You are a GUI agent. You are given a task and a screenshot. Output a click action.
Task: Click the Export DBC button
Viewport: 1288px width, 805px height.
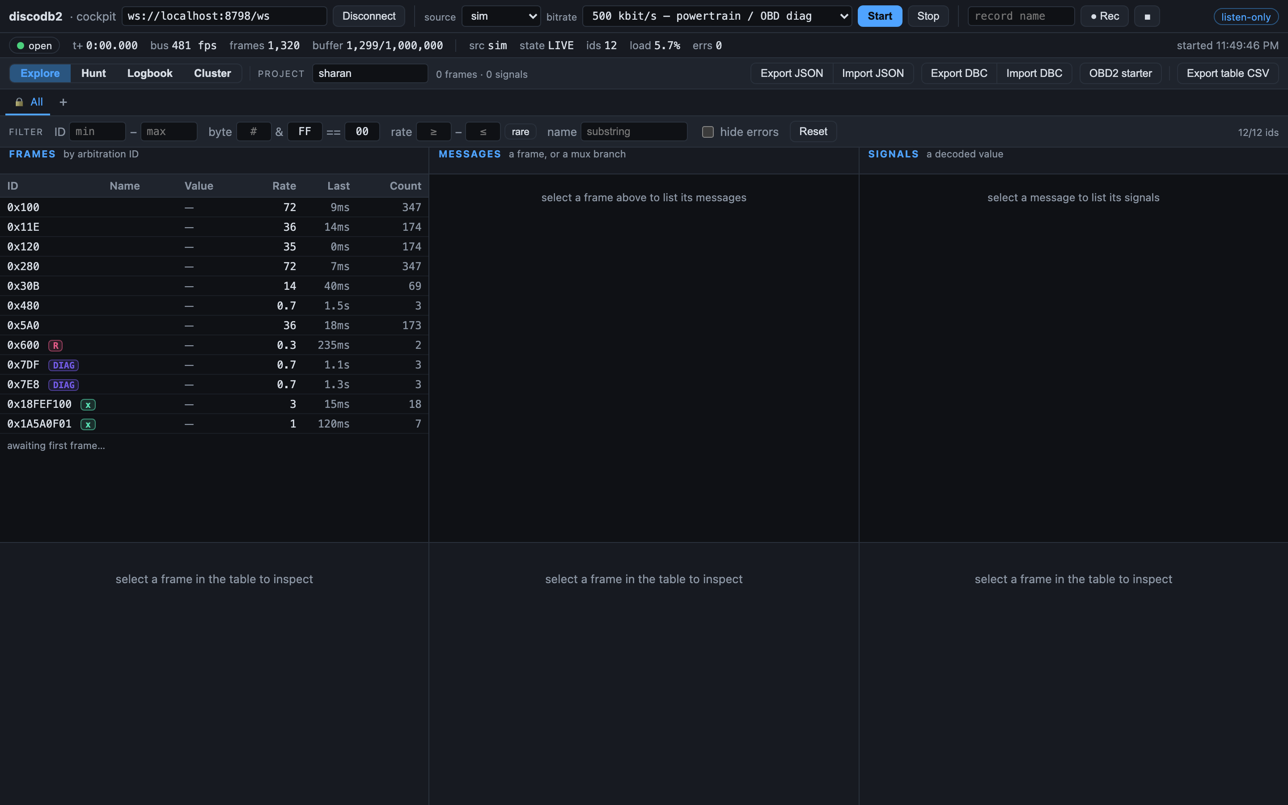click(x=958, y=73)
